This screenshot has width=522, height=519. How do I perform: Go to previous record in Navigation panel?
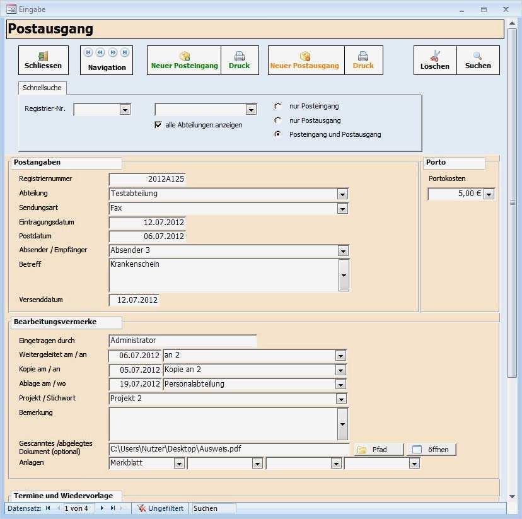(x=100, y=52)
